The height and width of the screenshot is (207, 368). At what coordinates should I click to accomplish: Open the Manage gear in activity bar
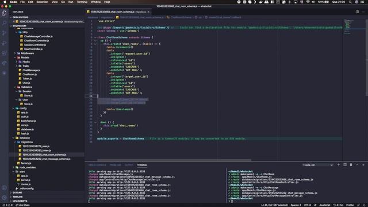4,198
